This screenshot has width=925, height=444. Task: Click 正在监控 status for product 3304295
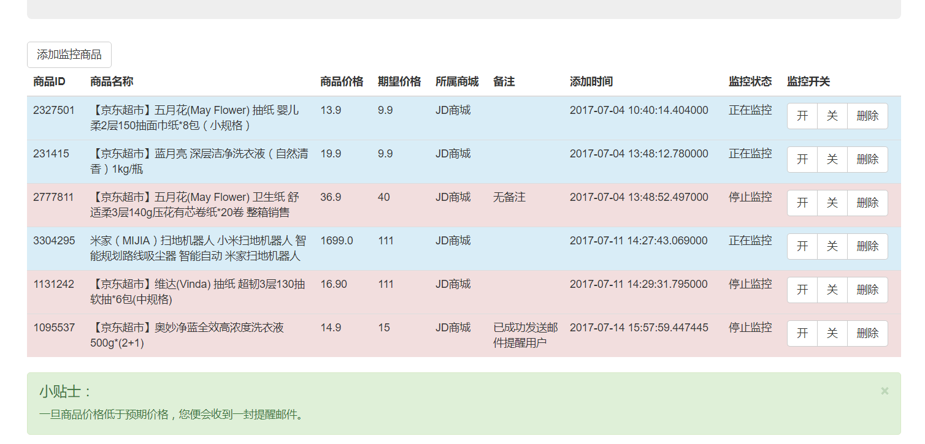tap(750, 241)
